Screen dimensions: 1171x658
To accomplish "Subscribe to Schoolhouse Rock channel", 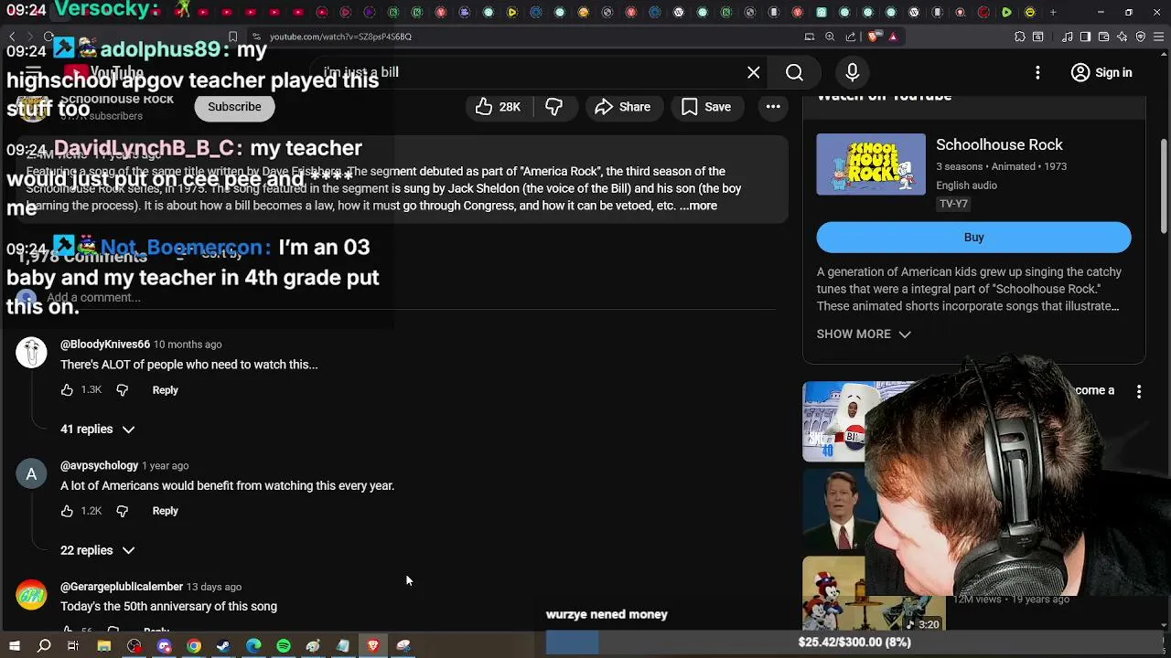I will point(234,107).
